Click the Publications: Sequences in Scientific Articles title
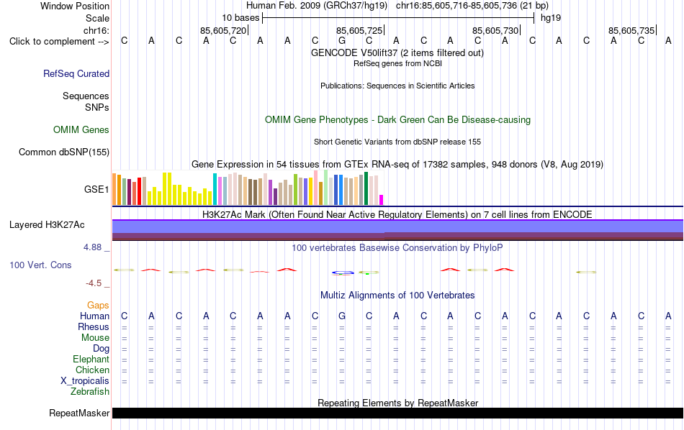This screenshot has width=684, height=430. [x=397, y=86]
